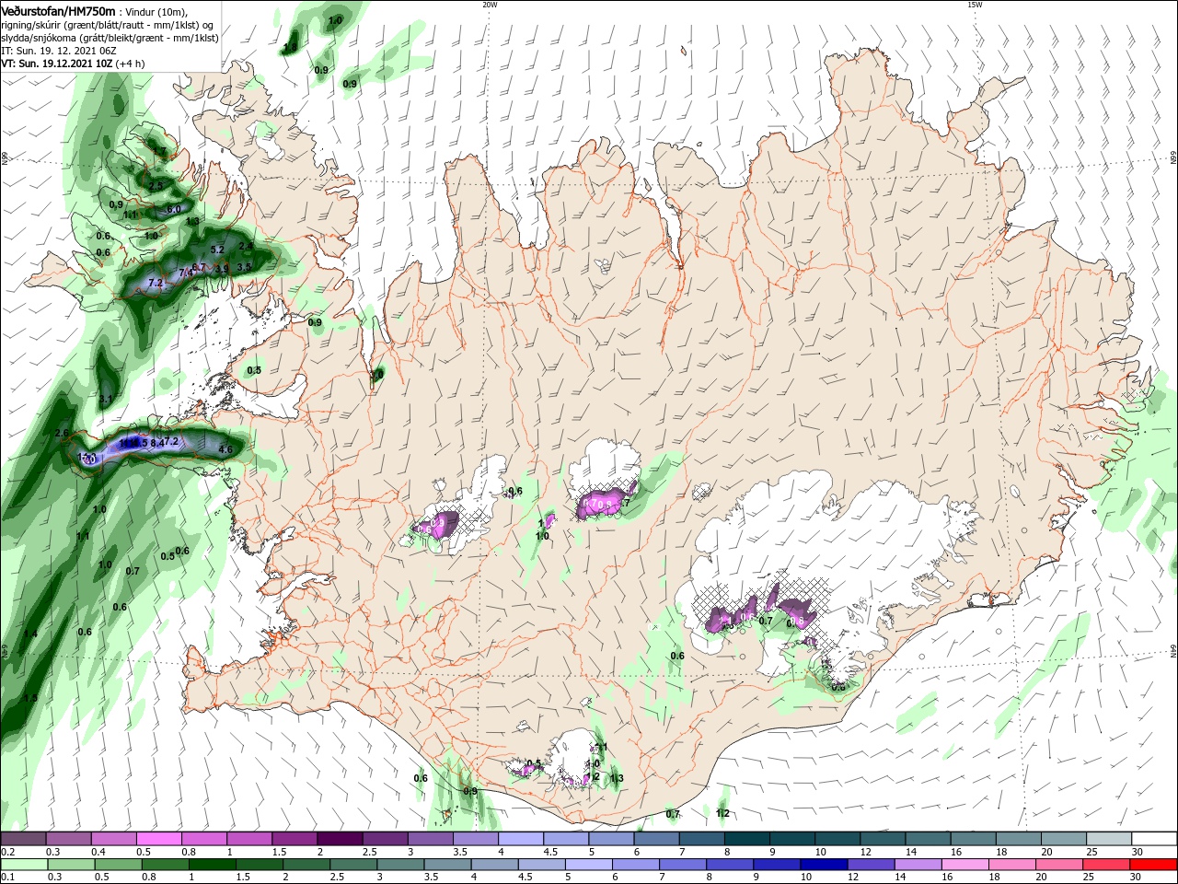Select the darkest purple swatch in the upper legend
The height and width of the screenshot is (884, 1178).
click(339, 839)
